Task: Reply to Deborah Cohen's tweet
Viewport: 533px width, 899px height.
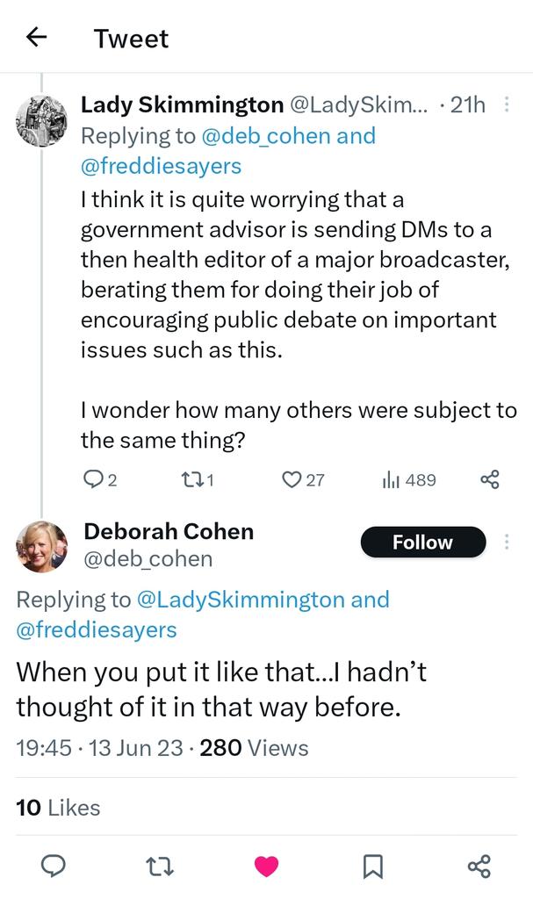Action: click(54, 867)
